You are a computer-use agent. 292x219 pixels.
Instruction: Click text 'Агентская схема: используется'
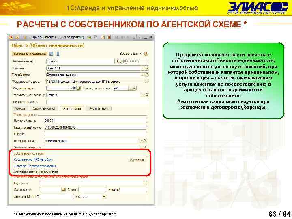[36, 172]
